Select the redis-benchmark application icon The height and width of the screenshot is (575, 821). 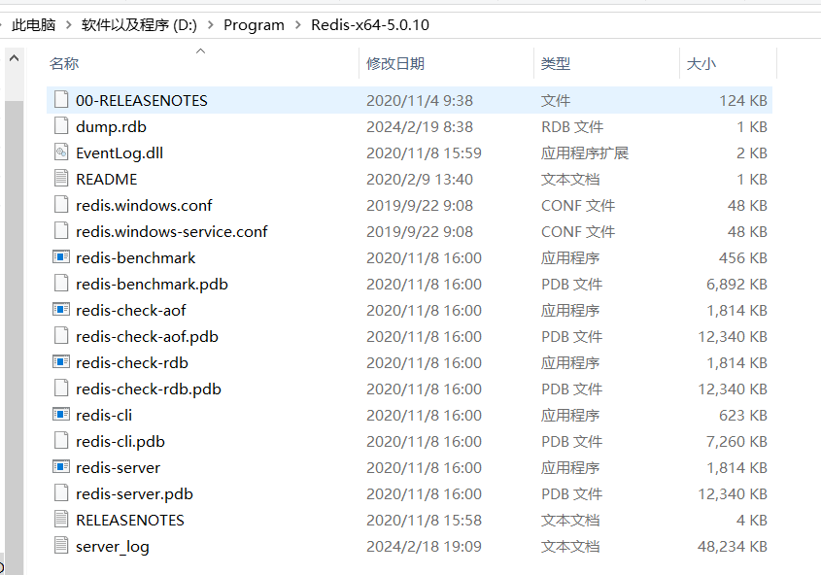[x=61, y=256]
